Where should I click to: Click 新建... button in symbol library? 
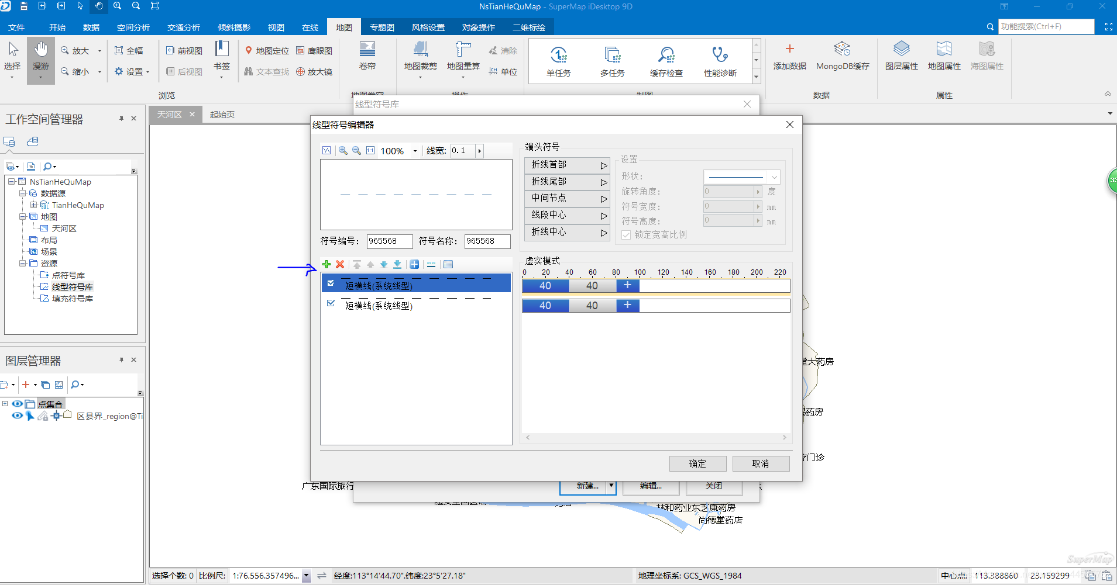[x=583, y=486]
